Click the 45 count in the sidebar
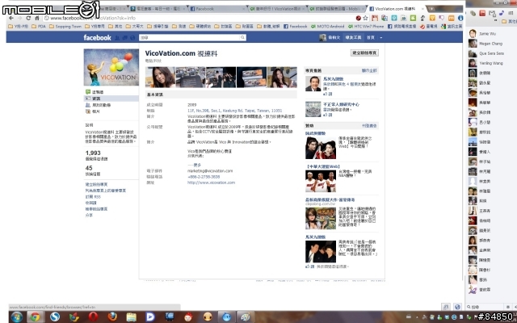Viewport: 517px width, 323px height. [x=89, y=168]
